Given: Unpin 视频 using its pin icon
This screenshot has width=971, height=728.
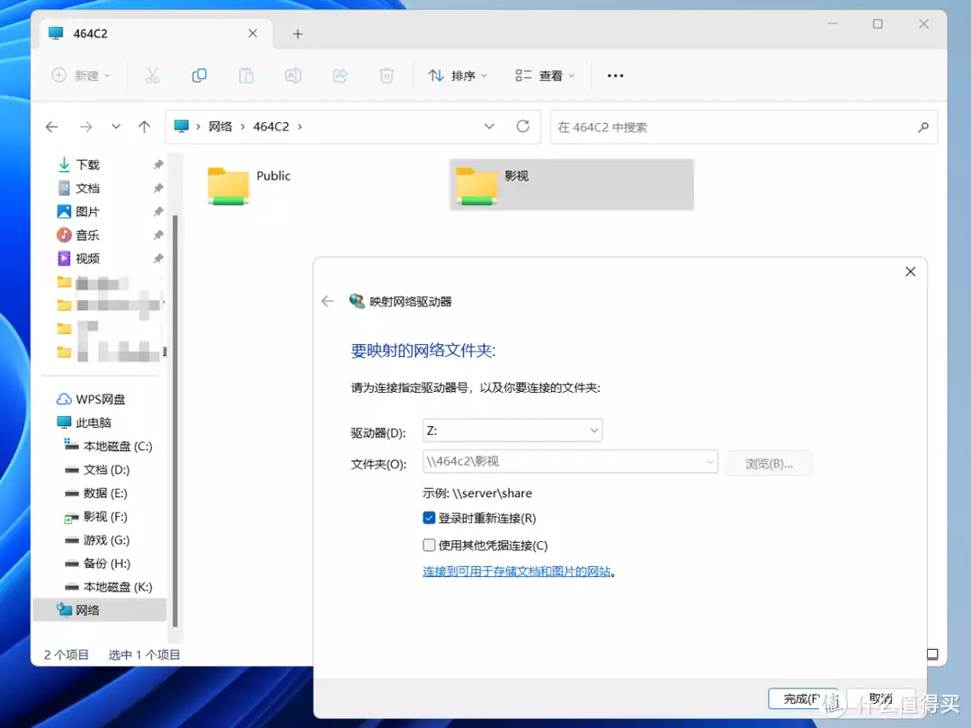Looking at the screenshot, I should 158,259.
